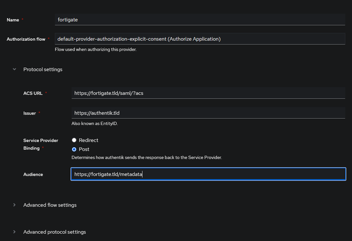Click the Advanced protocol settings chevron icon
Image resolution: width=352 pixels, height=241 pixels.
click(15, 232)
